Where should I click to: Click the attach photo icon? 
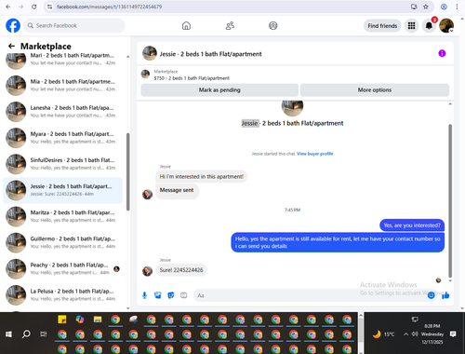pos(158,295)
